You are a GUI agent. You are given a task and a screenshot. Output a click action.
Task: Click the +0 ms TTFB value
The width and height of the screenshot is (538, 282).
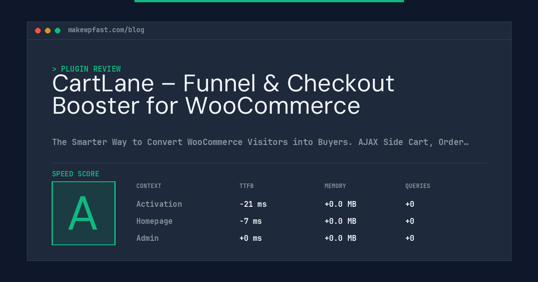pos(251,238)
